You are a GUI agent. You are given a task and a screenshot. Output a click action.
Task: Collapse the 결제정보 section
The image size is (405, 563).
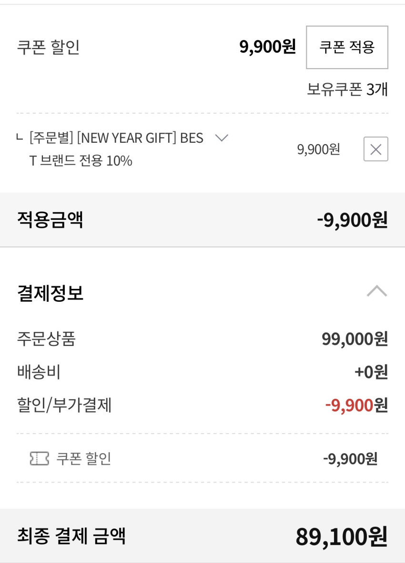pyautogui.click(x=376, y=291)
